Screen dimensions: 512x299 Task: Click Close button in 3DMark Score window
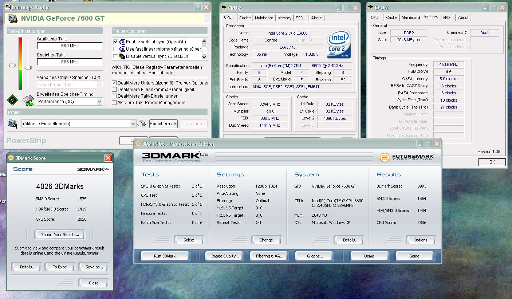[94, 283]
